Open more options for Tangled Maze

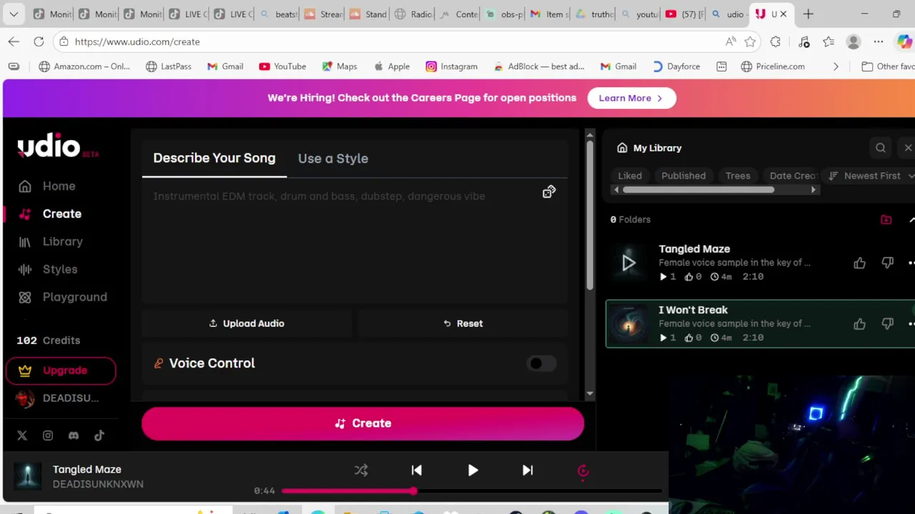911,263
